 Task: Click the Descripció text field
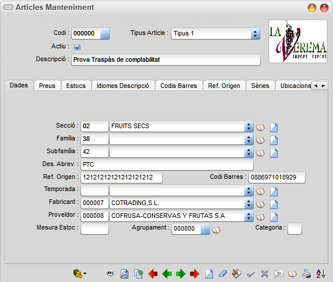166,59
